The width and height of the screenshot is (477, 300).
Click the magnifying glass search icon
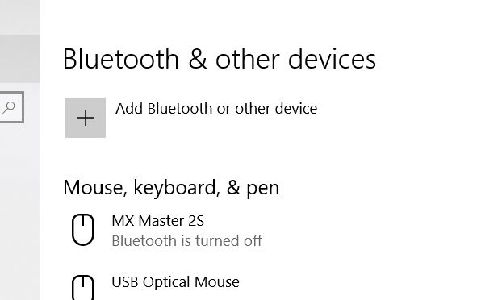pyautogui.click(x=9, y=107)
